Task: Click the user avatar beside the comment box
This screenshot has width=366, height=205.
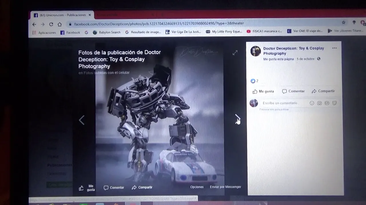Action: 254,103
